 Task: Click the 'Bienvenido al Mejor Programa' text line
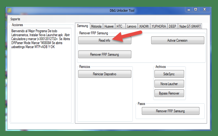point(34,31)
